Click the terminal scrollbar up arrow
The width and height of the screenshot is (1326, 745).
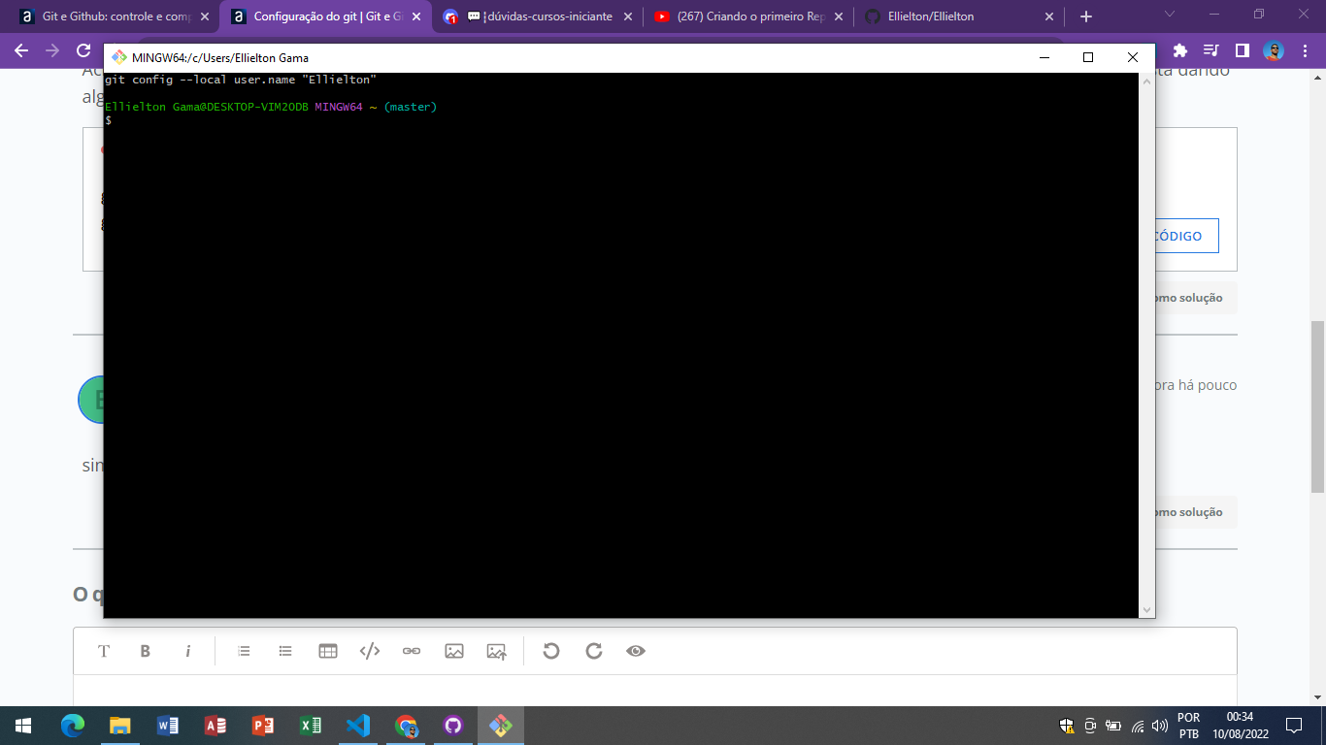[x=1146, y=81]
